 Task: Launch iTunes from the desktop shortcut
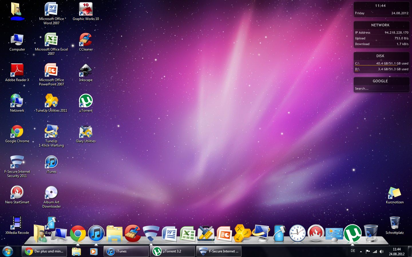(51, 164)
